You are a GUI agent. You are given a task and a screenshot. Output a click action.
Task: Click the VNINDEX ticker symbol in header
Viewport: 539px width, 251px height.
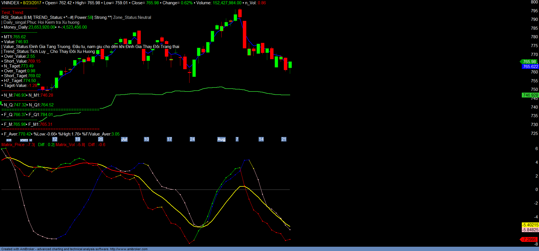point(10,3)
